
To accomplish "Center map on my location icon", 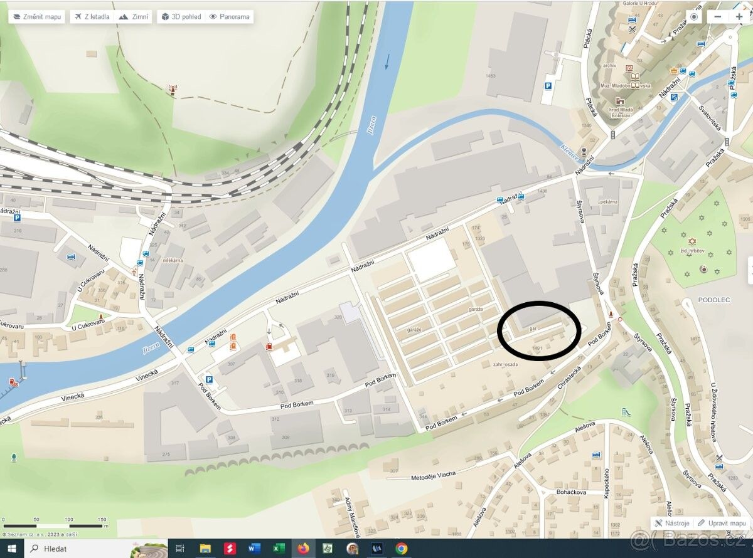I will click(693, 17).
